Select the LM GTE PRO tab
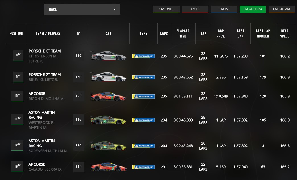297x180 pixels. [x=253, y=9]
